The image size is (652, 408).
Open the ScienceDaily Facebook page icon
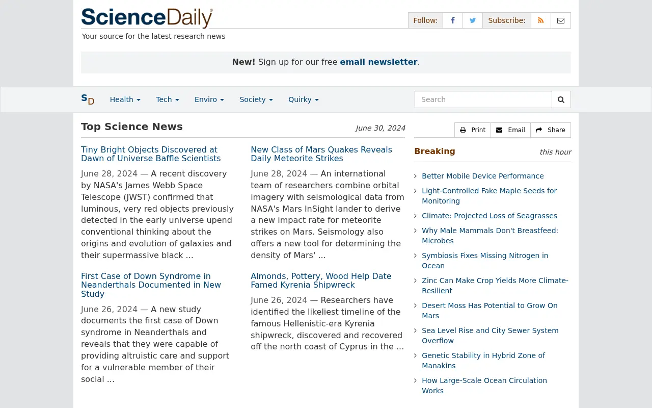[x=453, y=20]
